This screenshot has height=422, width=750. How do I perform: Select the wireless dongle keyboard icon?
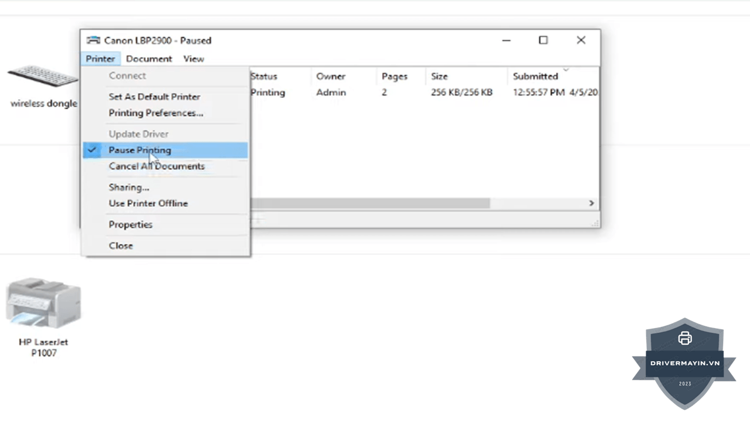43,76
